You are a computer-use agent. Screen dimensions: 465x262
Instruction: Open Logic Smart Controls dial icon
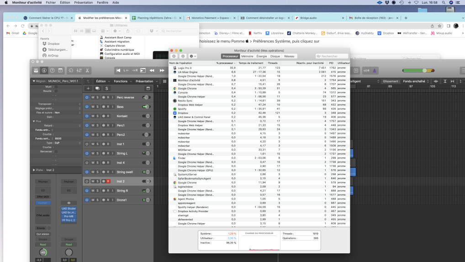(71, 70)
